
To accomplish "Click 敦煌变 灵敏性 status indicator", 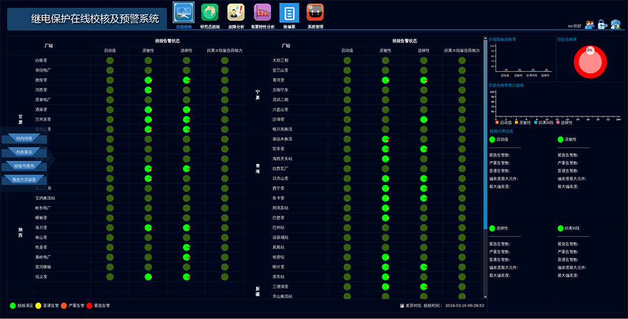I will click(x=148, y=80).
